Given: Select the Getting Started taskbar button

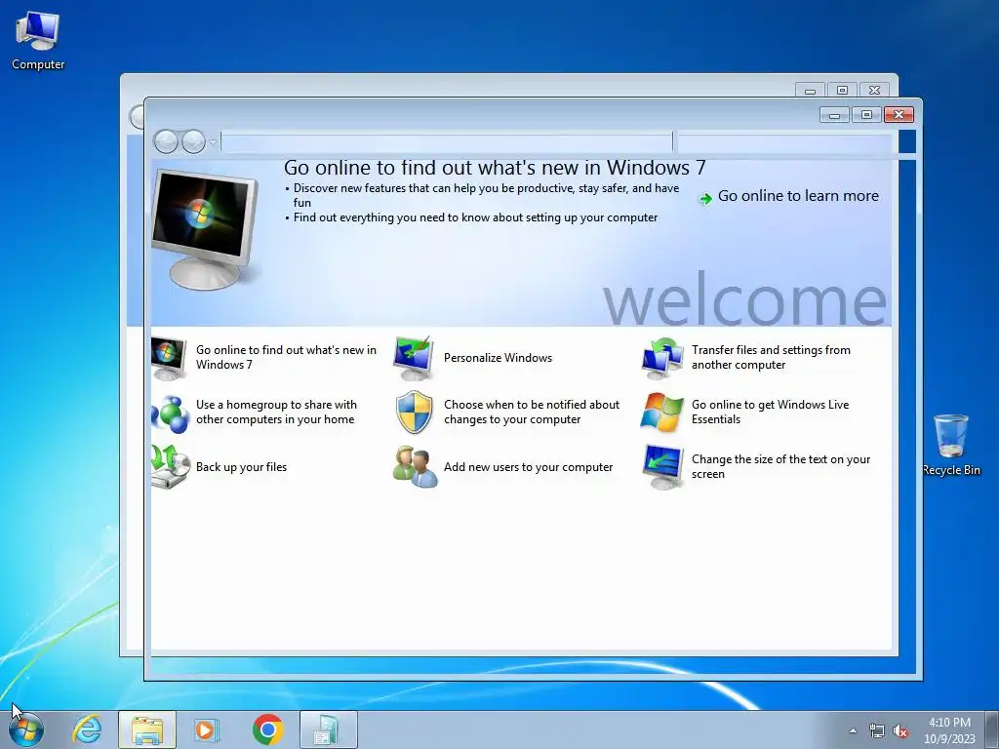Looking at the screenshot, I should (x=328, y=729).
